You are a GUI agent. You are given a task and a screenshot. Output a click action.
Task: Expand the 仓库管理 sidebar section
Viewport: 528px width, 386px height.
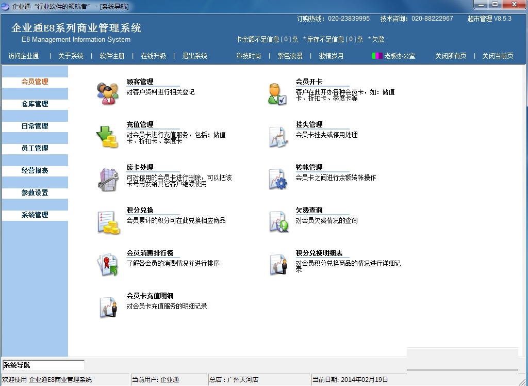pos(35,104)
